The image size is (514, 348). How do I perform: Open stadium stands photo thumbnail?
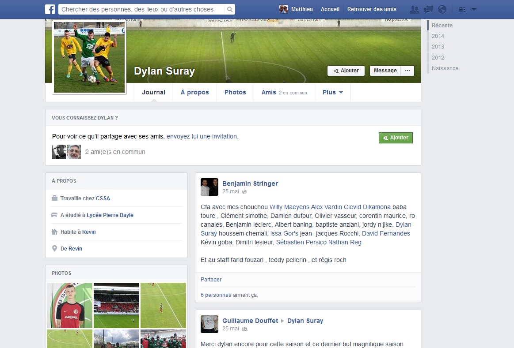(x=116, y=306)
